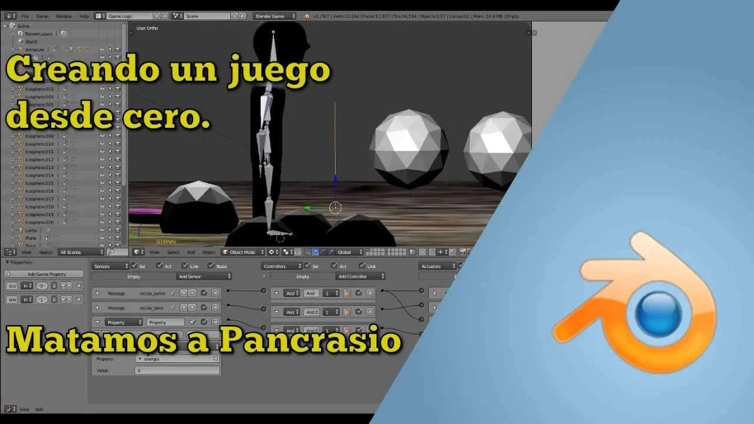The height and width of the screenshot is (424, 754).
Task: Click the Icosphere.010 mesh icon
Action: tap(21, 144)
